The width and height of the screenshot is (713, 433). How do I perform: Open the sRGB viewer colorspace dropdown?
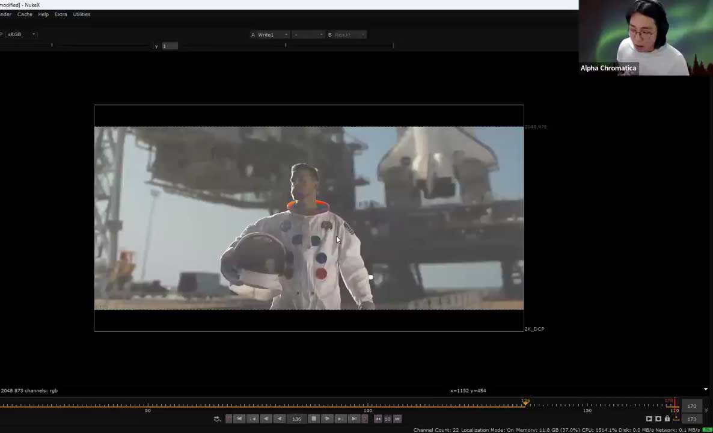click(21, 34)
